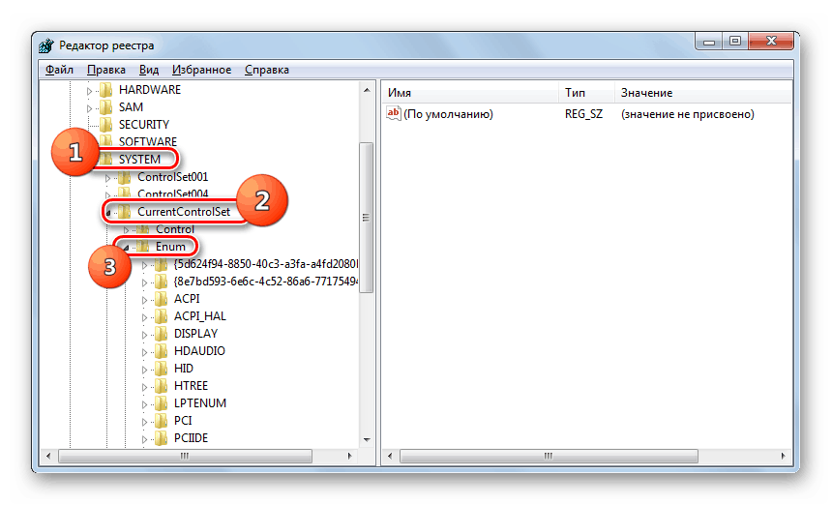Click the tree pane scroll up arrow
Screen dimensions: 832x505
[367, 90]
